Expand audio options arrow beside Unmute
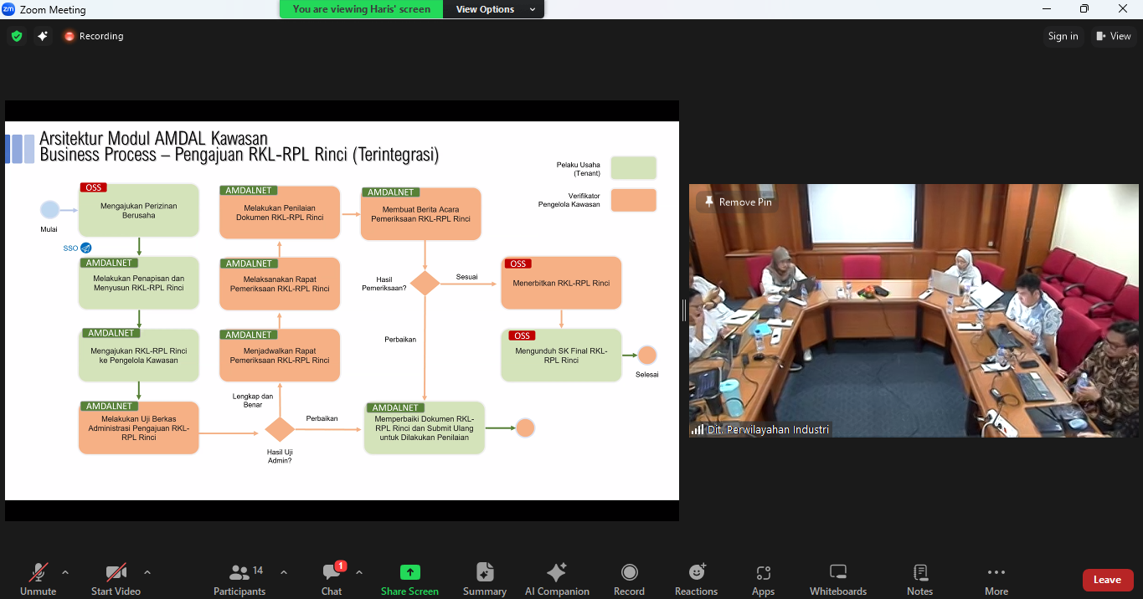The image size is (1143, 599). click(x=65, y=572)
